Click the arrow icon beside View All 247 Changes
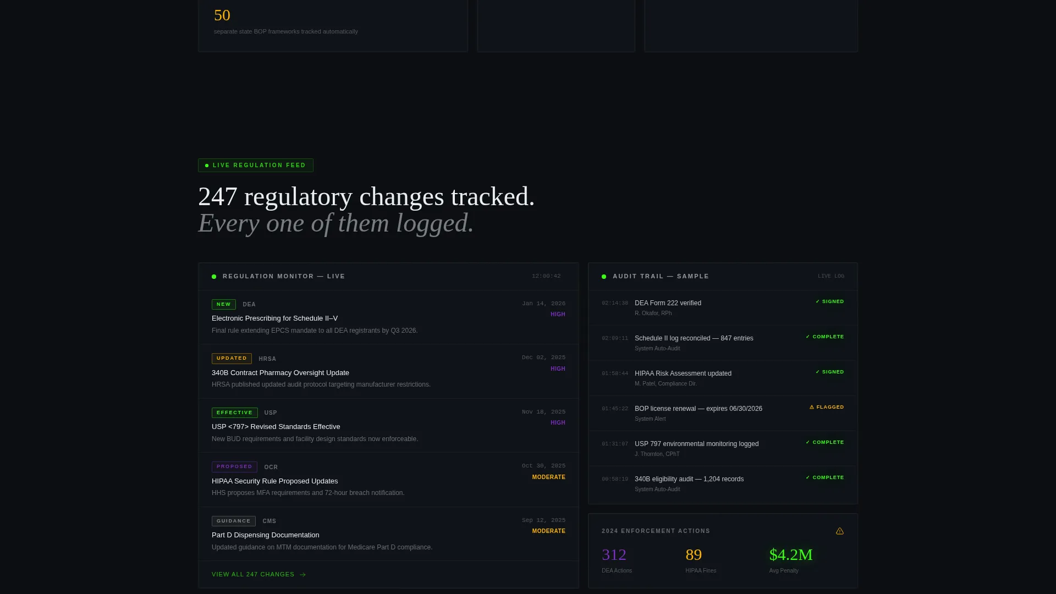 tap(302, 575)
